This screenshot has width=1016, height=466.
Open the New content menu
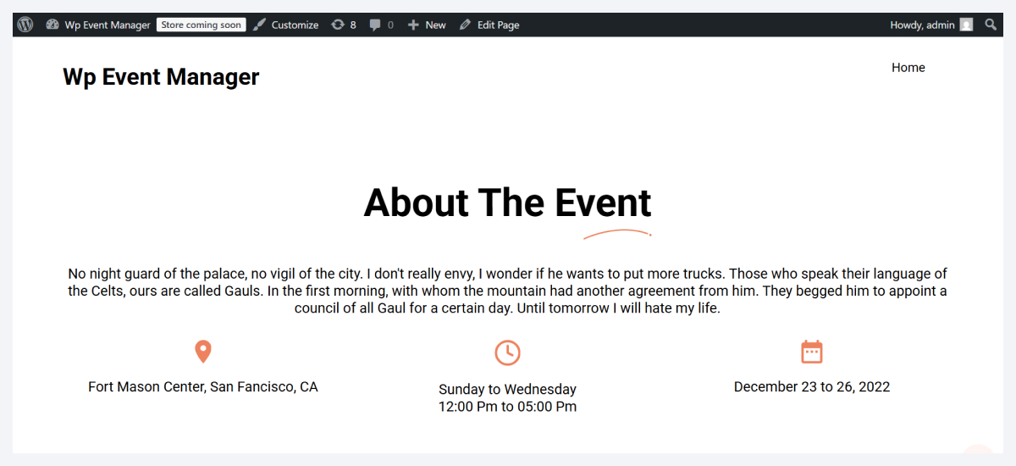435,25
